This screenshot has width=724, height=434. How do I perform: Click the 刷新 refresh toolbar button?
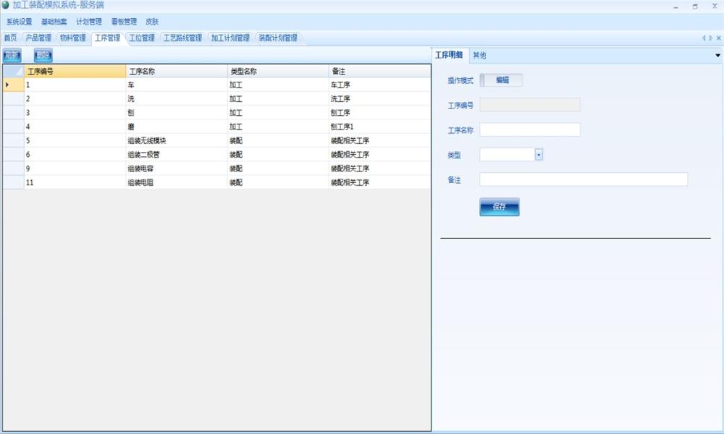point(12,55)
